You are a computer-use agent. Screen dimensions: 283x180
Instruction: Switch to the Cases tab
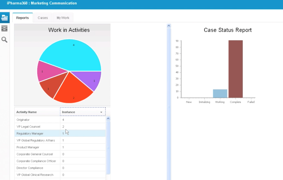[42, 18]
